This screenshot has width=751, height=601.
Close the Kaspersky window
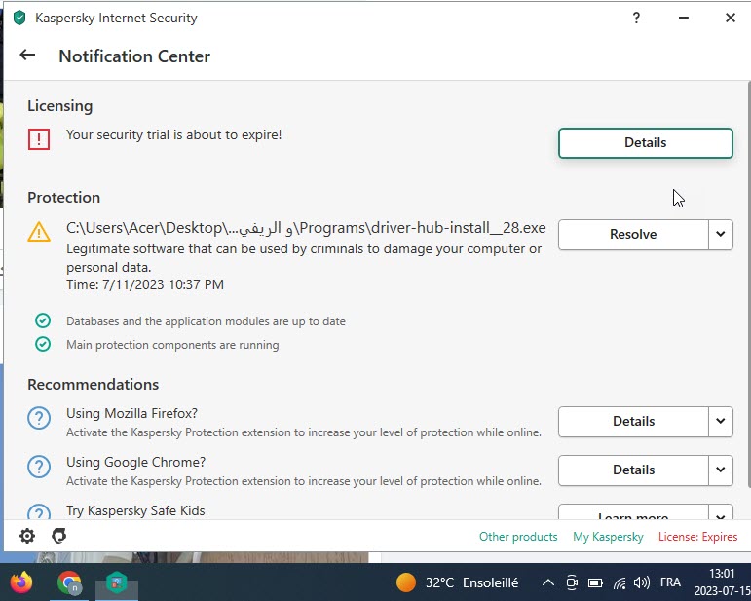click(x=731, y=19)
